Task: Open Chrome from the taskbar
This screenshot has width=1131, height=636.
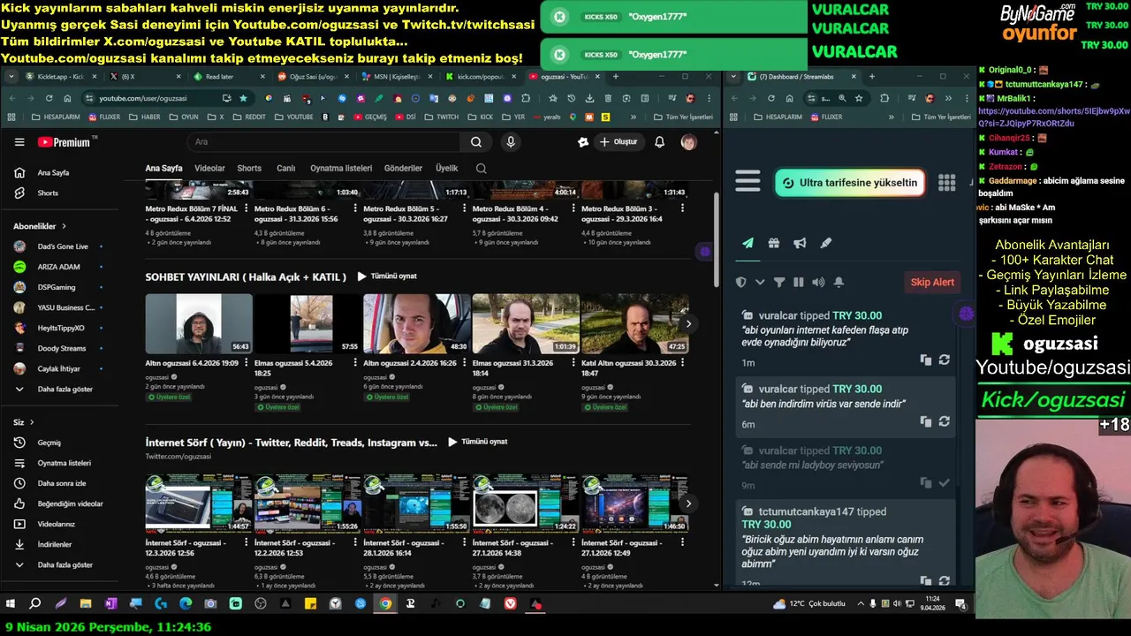Action: click(385, 604)
